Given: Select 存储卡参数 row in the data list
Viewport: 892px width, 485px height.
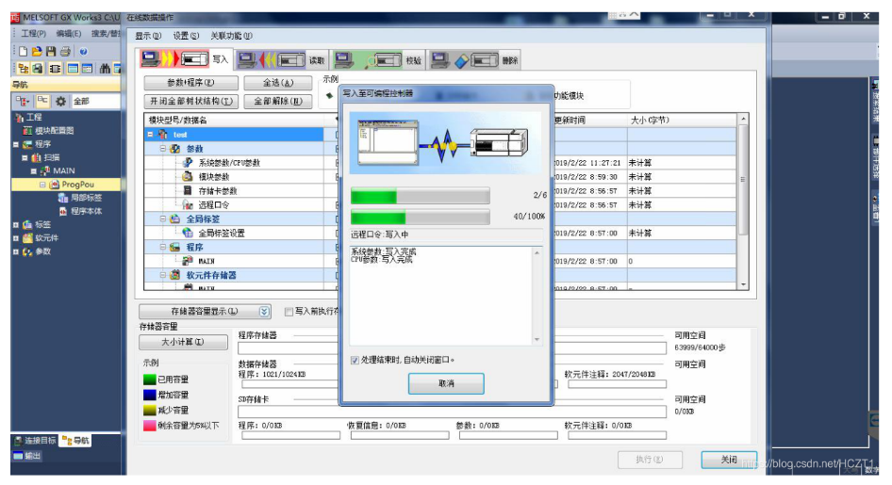Looking at the screenshot, I should (217, 190).
